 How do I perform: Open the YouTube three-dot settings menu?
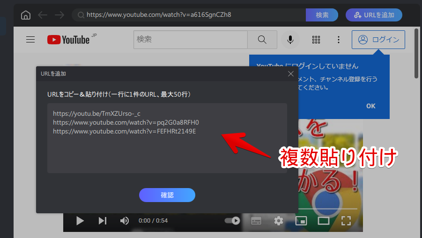(x=339, y=40)
